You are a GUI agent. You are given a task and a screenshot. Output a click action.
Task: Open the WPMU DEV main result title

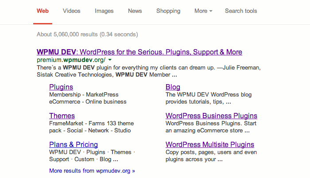click(139, 52)
